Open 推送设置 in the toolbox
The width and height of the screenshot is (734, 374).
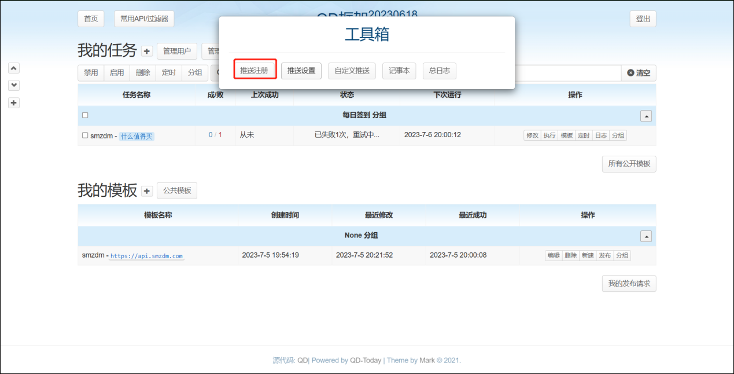click(x=301, y=71)
